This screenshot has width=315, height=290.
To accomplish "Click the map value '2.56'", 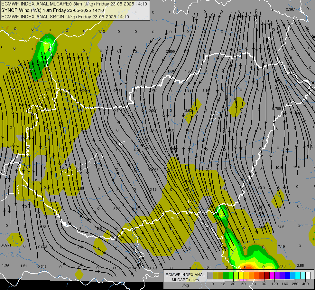I will pos(80,189).
